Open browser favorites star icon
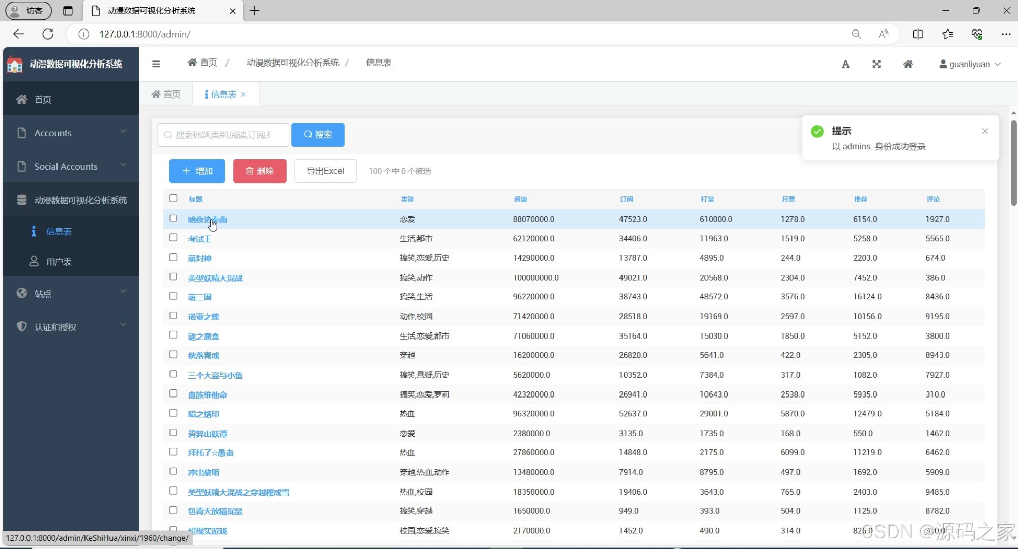The width and height of the screenshot is (1018, 549). [x=947, y=34]
